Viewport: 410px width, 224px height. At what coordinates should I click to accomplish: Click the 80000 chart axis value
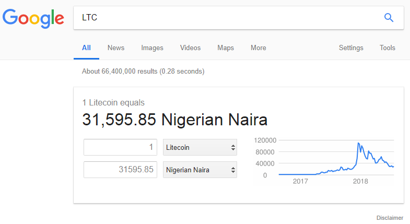[x=265, y=152]
